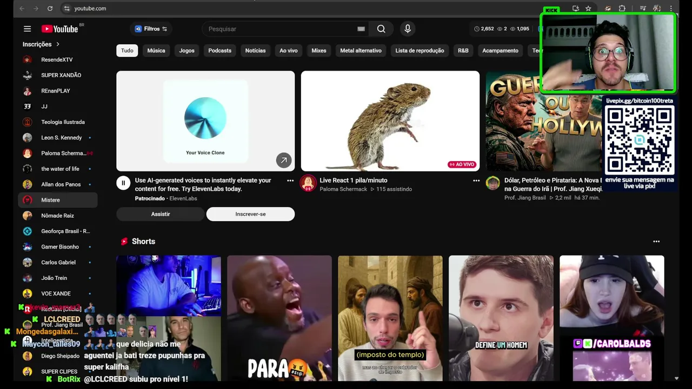
Task: Open more options for Live React video
Action: pos(476,180)
